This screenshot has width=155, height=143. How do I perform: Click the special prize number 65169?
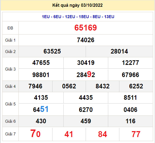coord(86,28)
